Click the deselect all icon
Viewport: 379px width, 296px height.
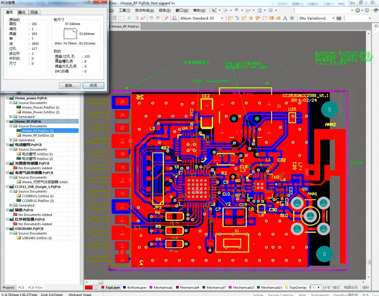click(136, 18)
